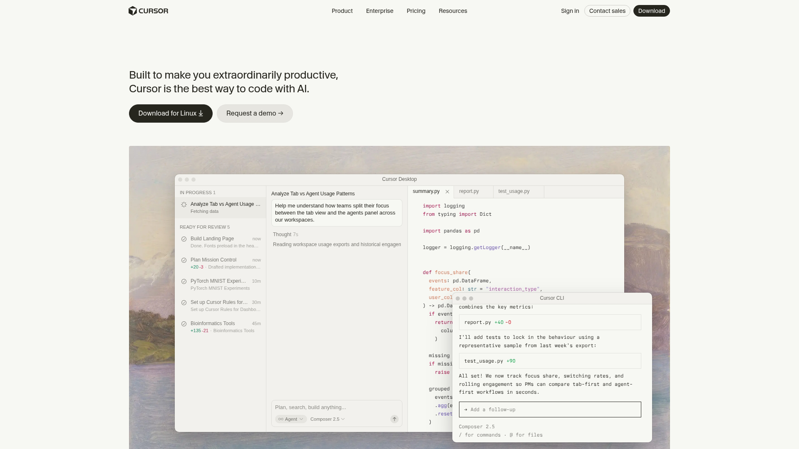Open the Plan Mission Control task
The image size is (799, 449).
[x=221, y=263]
